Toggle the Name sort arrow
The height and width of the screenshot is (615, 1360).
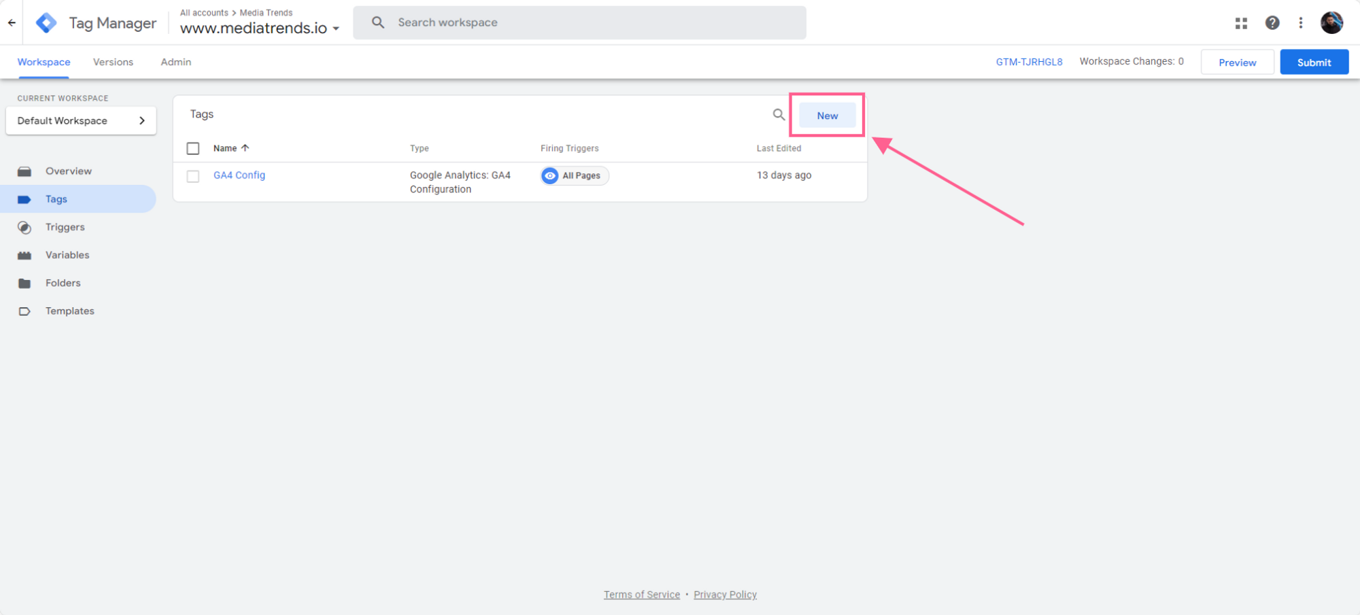245,148
